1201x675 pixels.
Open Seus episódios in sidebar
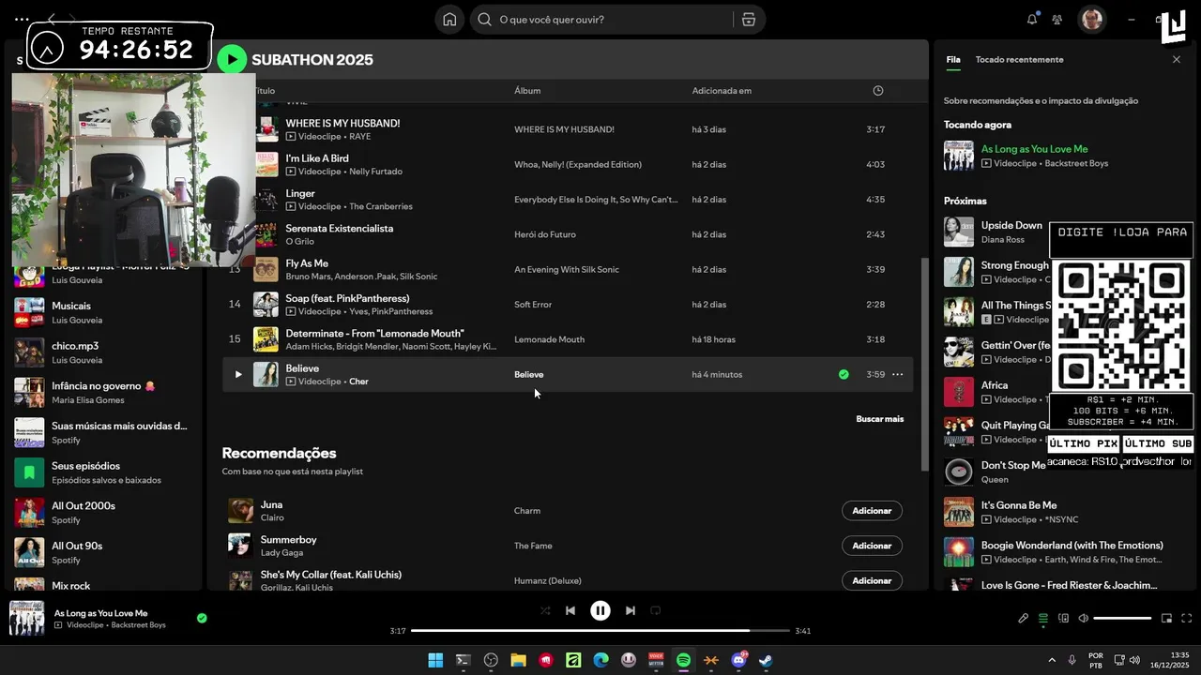coord(103,472)
